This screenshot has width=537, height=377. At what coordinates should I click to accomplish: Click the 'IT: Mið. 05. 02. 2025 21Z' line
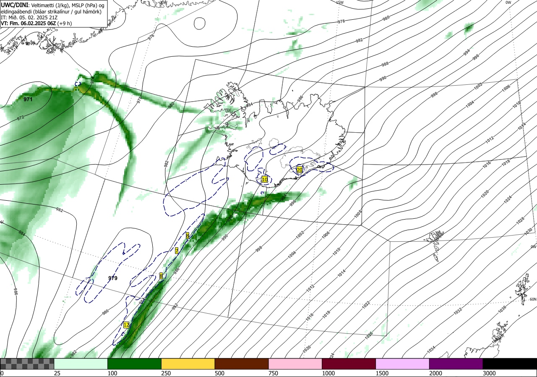point(29,18)
